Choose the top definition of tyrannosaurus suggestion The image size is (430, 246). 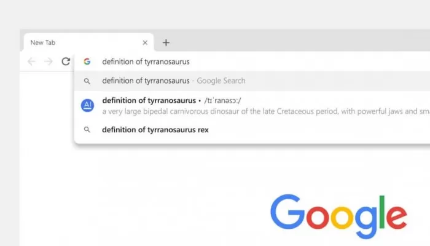[252, 81]
